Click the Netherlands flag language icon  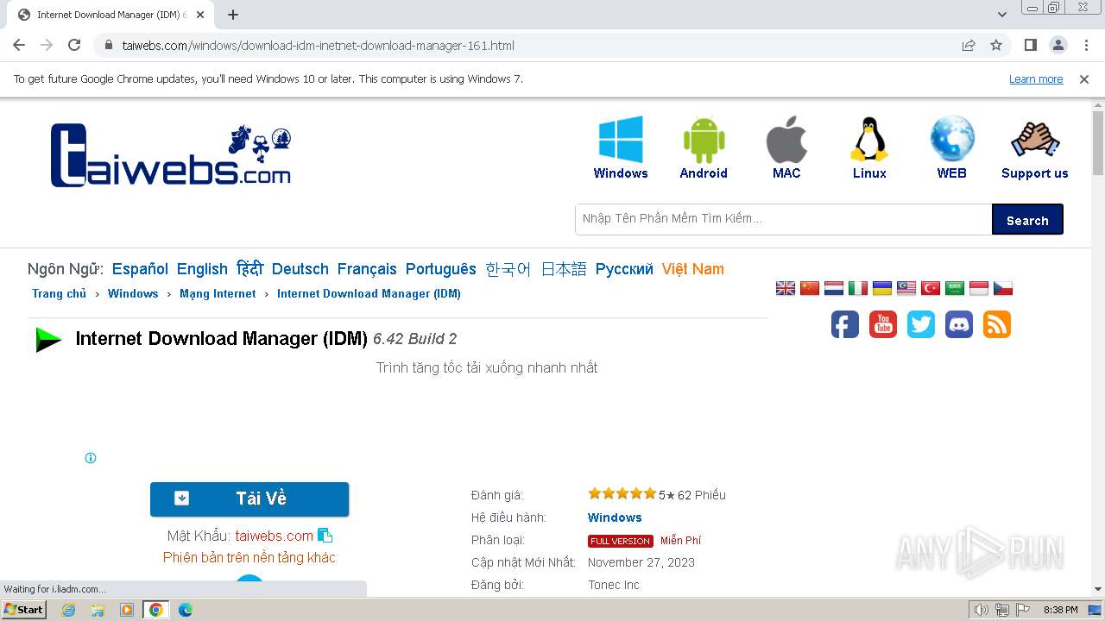834,288
